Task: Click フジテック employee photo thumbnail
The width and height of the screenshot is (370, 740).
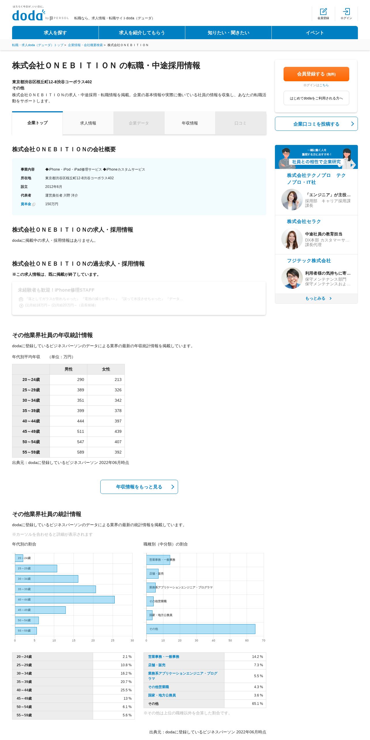Action: tap(292, 278)
